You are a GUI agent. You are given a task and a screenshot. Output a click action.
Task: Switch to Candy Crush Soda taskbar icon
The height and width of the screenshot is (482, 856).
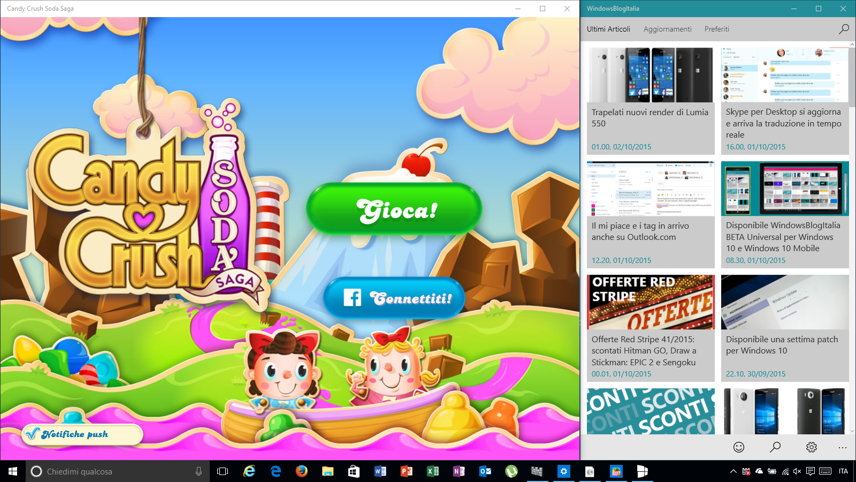click(616, 471)
